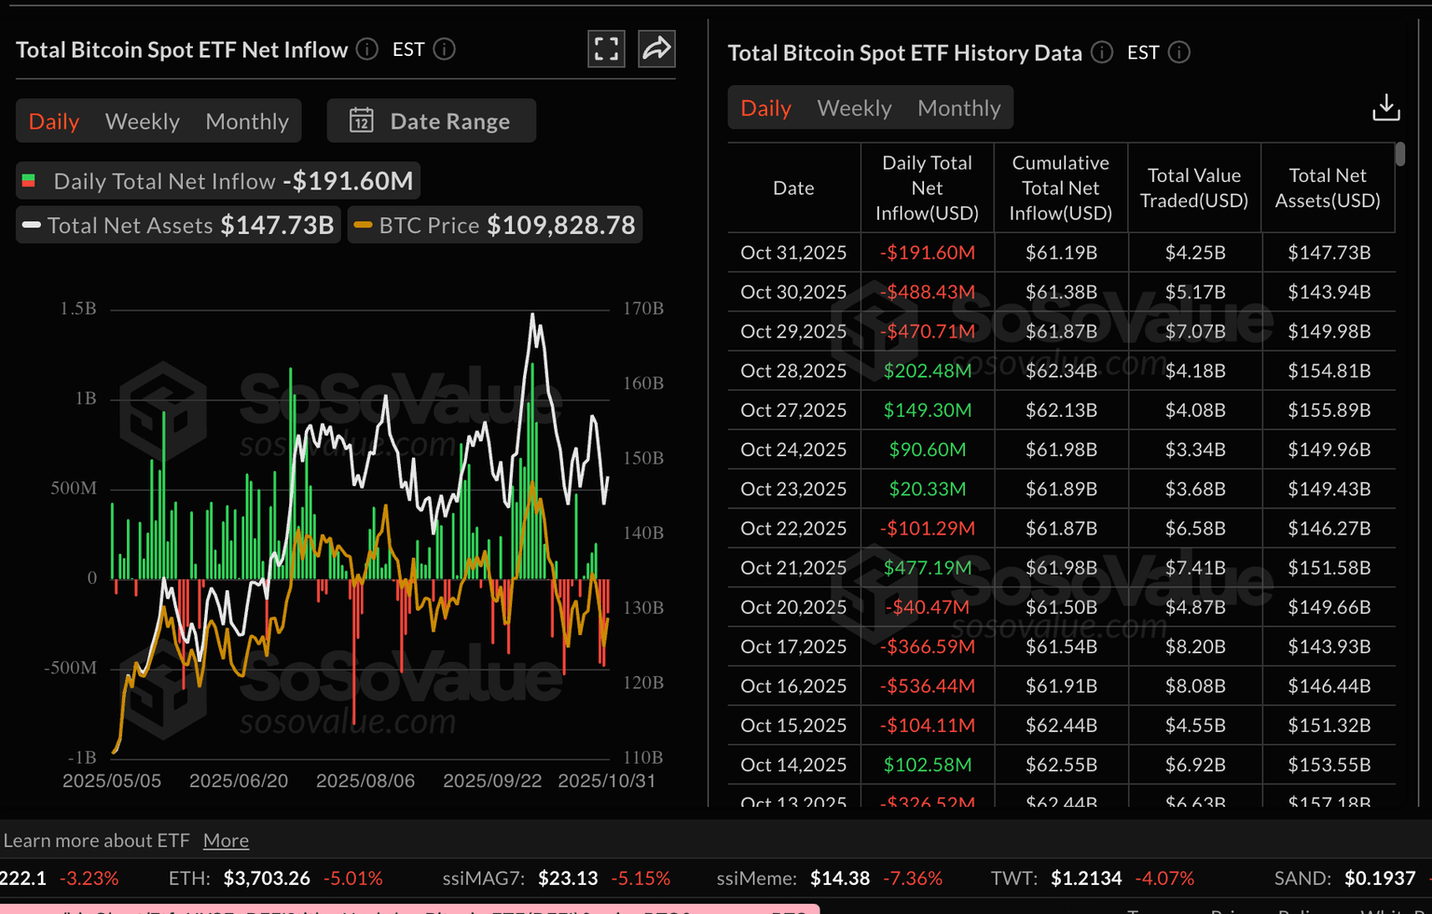
Task: Select Weekly tab in history table
Action: point(854,108)
